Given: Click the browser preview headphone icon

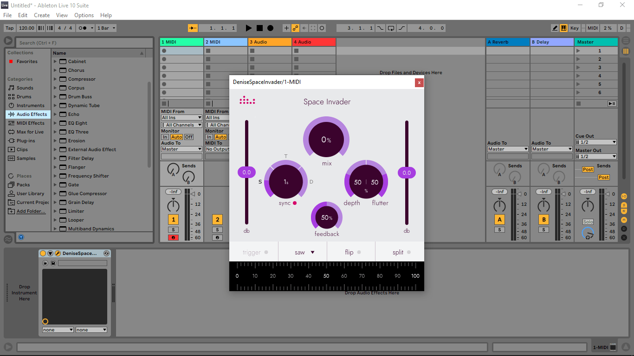Looking at the screenshot, I should [21, 237].
